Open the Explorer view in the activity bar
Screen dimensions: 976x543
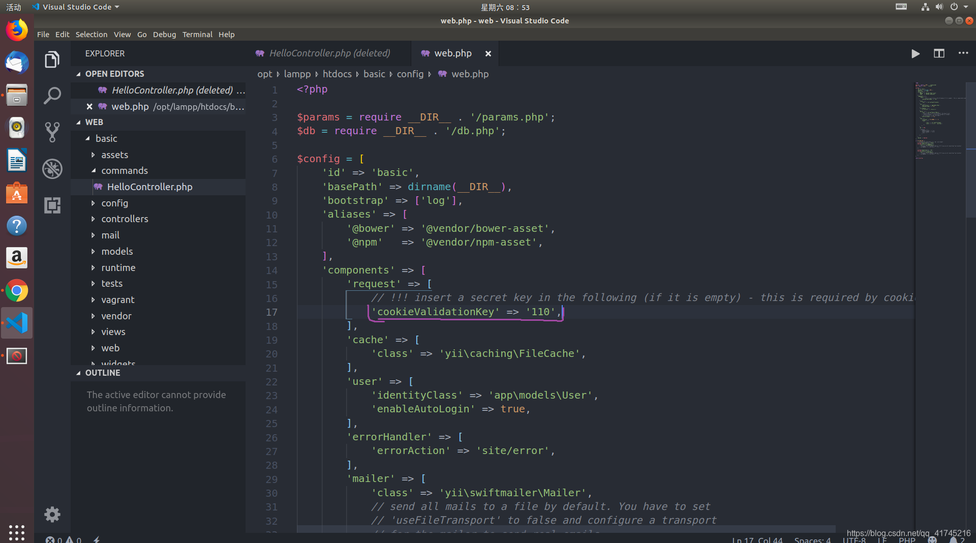pyautogui.click(x=52, y=59)
